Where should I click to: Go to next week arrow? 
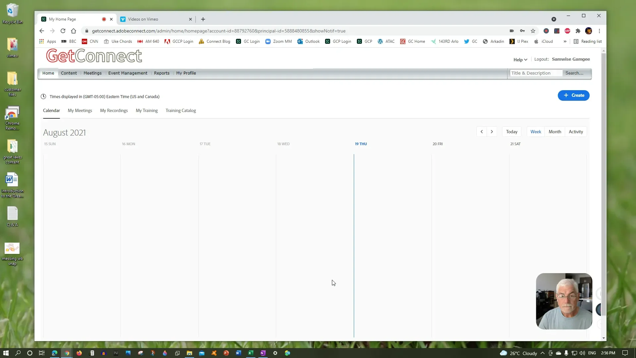[492, 132]
